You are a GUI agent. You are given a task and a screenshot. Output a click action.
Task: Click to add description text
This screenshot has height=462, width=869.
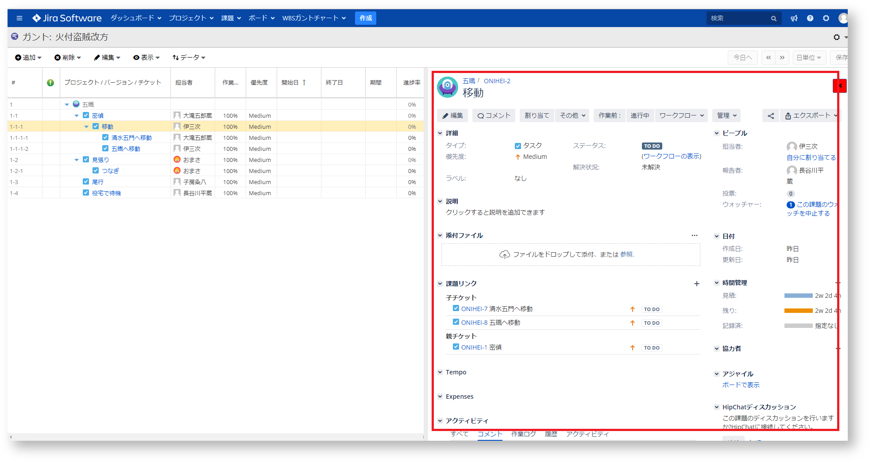495,212
